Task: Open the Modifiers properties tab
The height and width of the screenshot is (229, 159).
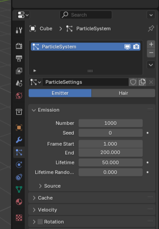Action: pyautogui.click(x=19, y=140)
